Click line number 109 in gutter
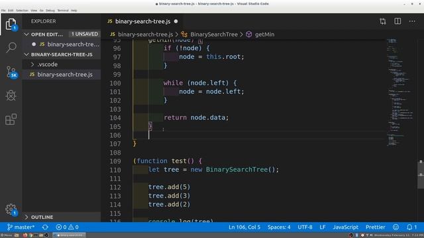Image resolution: width=424 pixels, height=238 pixels. [x=115, y=161]
